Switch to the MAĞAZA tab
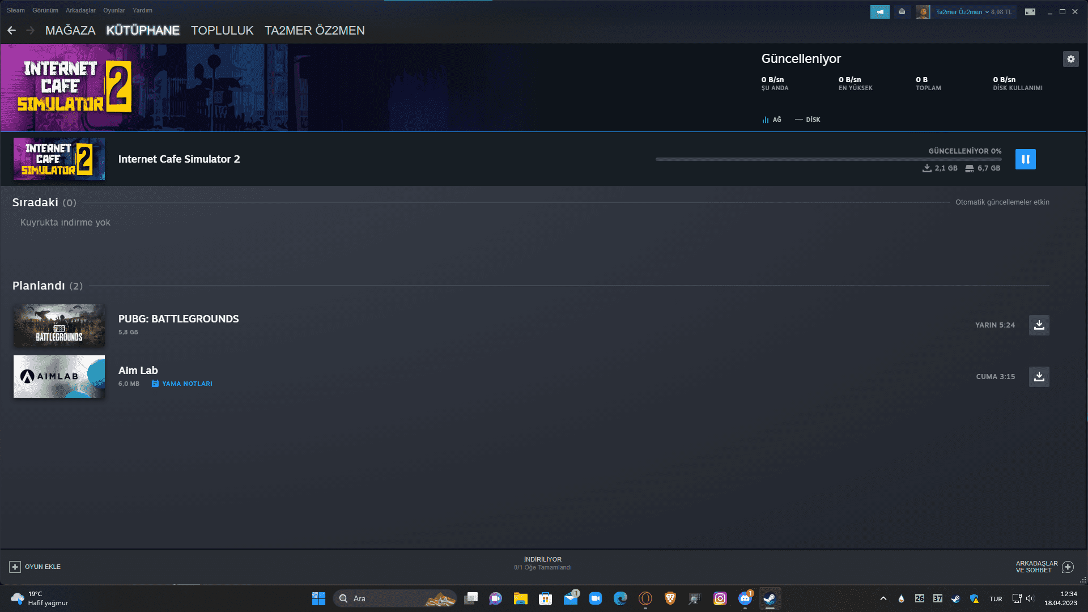 click(70, 31)
